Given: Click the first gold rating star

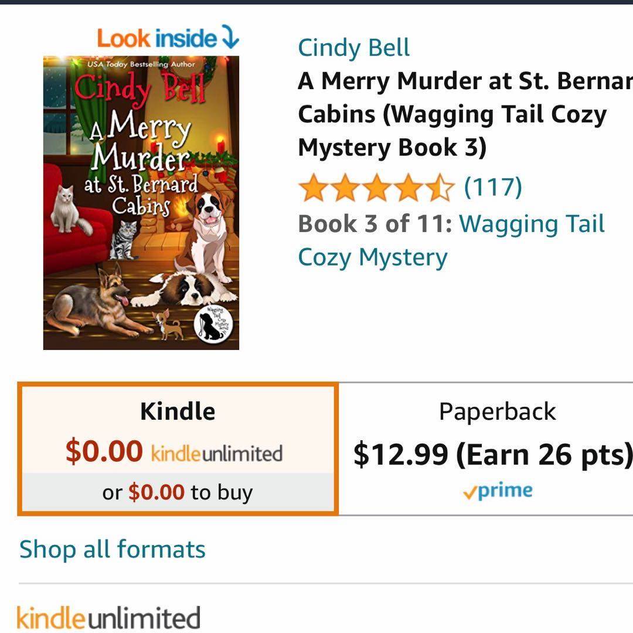Looking at the screenshot, I should tap(313, 188).
